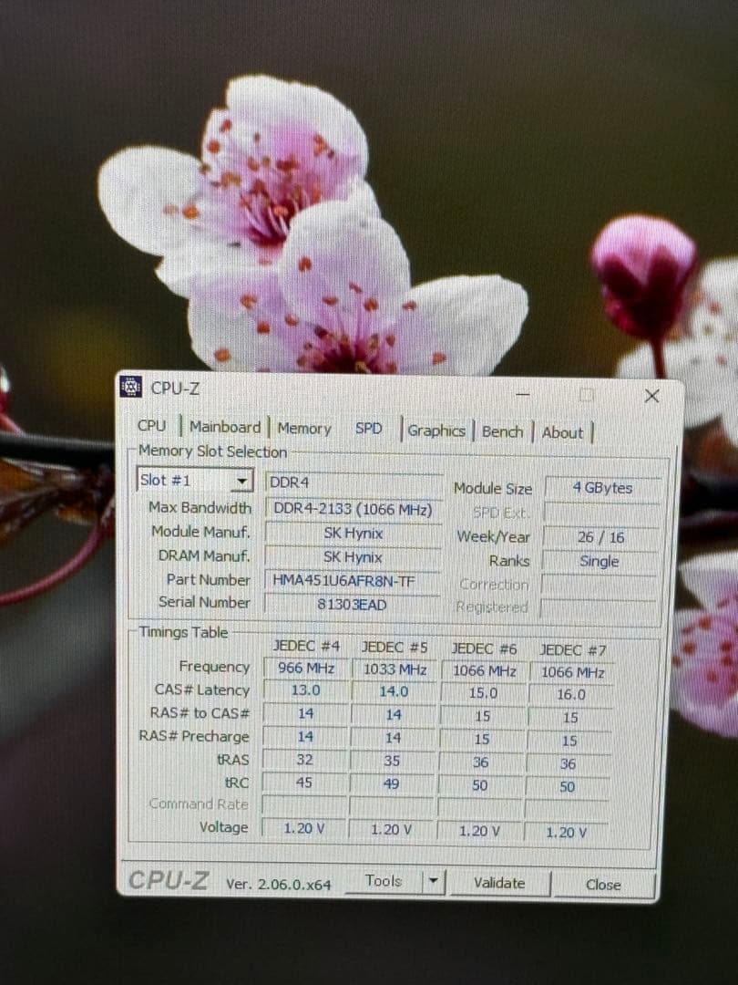Click the Close button to exit CPU-Z
738x985 pixels.
point(603,884)
